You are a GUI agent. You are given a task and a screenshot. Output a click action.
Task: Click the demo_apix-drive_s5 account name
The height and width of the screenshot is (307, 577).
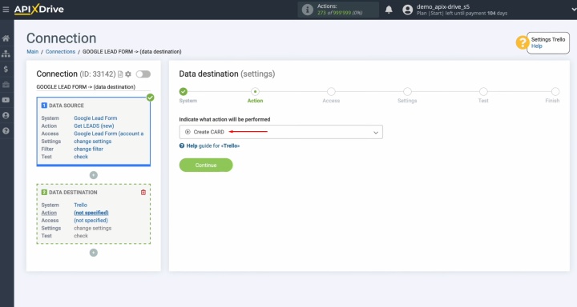click(x=443, y=6)
